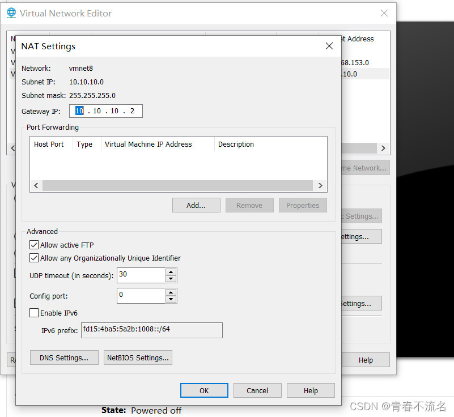
Task: Check the Enable IPv6 box
Action: pyautogui.click(x=34, y=313)
